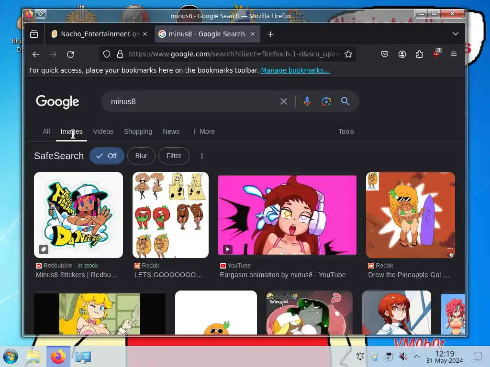Open the Redbubble sticker image thumbnail
This screenshot has height=367, width=490.
coord(78,215)
